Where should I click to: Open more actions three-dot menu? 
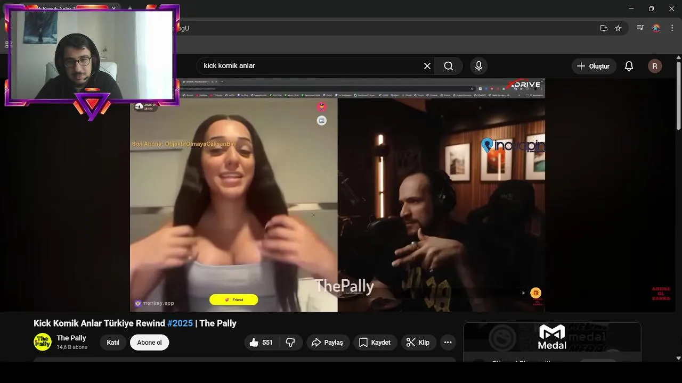448,343
